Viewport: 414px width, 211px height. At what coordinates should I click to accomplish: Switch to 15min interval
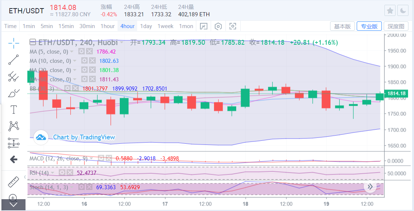pyautogui.click(x=66, y=26)
